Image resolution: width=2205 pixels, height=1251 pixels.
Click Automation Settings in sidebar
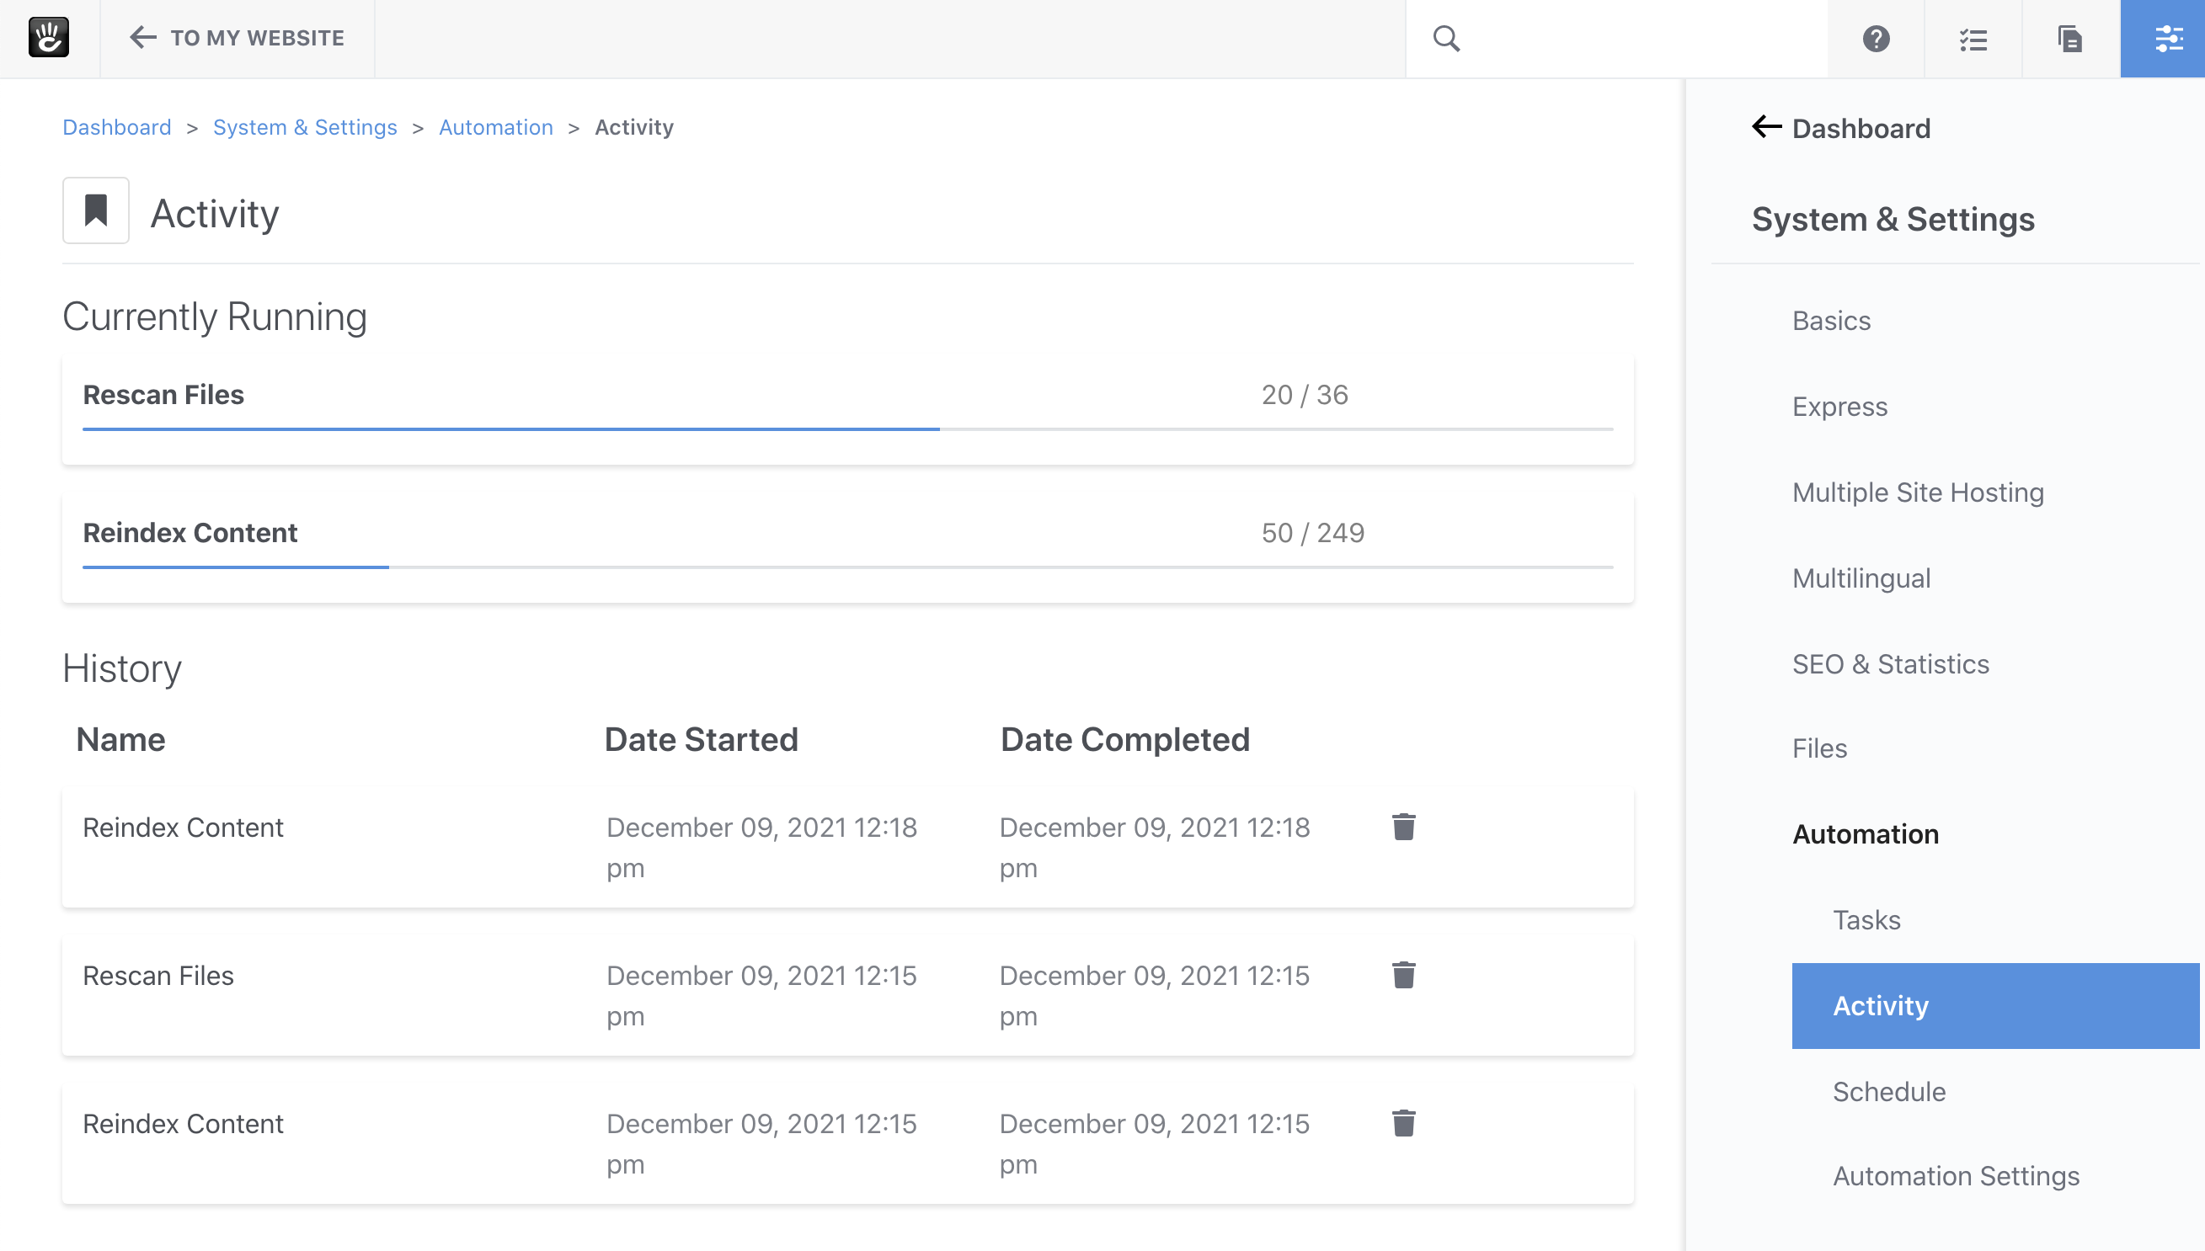pos(1955,1177)
